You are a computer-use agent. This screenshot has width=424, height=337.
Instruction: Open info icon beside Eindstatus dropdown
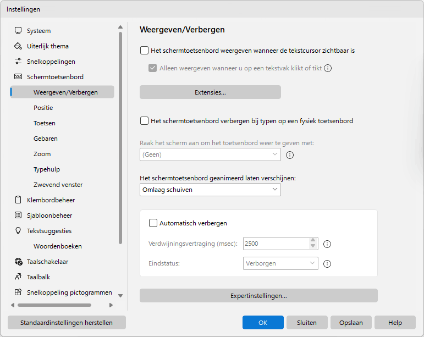[x=327, y=264]
